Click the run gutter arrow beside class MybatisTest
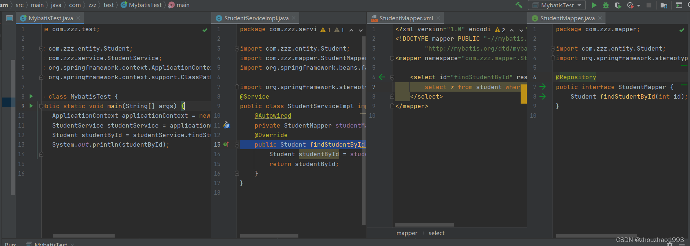The width and height of the screenshot is (690, 246). (x=31, y=96)
